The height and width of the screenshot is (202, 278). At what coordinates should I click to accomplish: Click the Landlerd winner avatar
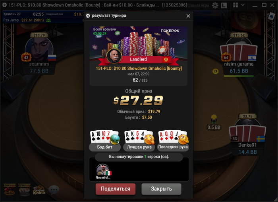click(114, 56)
